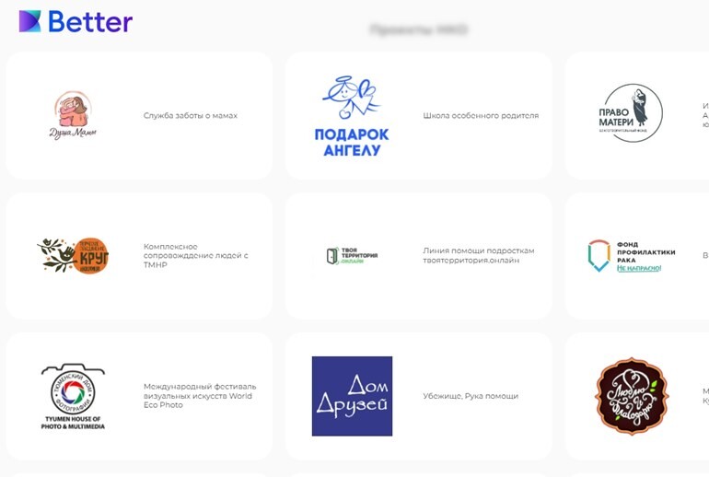Open Комплексное сопровождение людей с ТМНР
Viewport: 709px width, 477px height.
[x=196, y=255]
